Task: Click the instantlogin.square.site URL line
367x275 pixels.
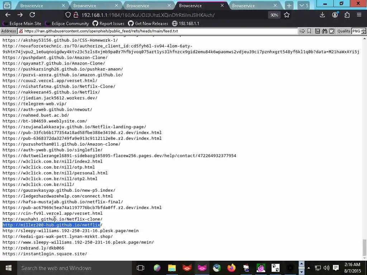Action: pyautogui.click(x=45, y=254)
